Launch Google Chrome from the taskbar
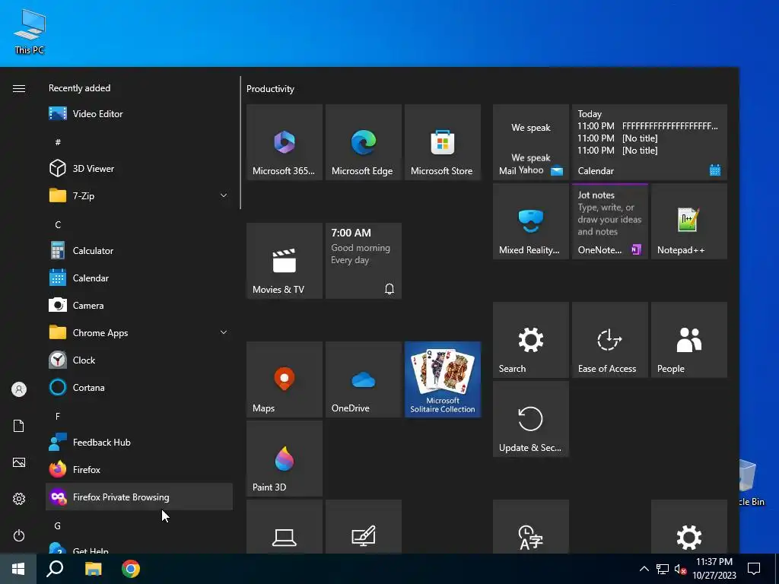 131,569
